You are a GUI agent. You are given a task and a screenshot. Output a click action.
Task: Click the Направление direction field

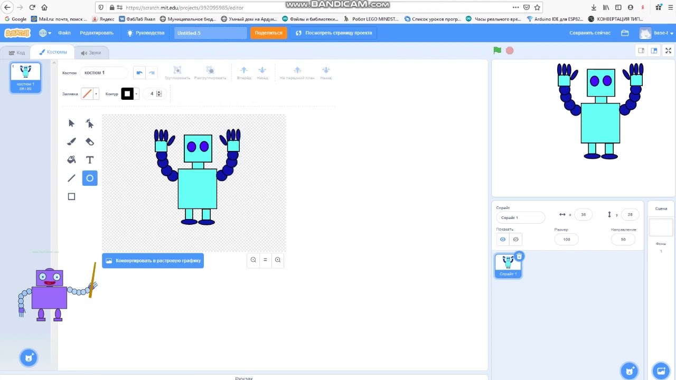tap(623, 240)
